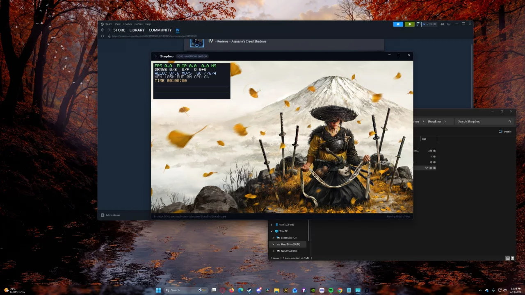Image resolution: width=525 pixels, height=295 pixels.
Task: Open the Games menu in Steam
Action: 139,24
